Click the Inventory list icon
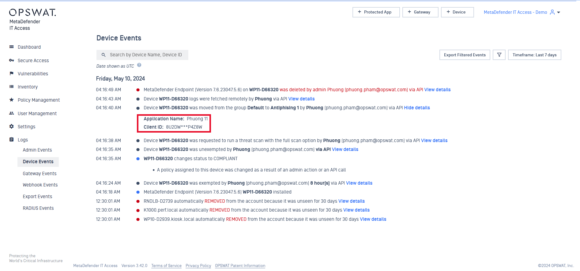The height and width of the screenshot is (271, 580). [11, 87]
